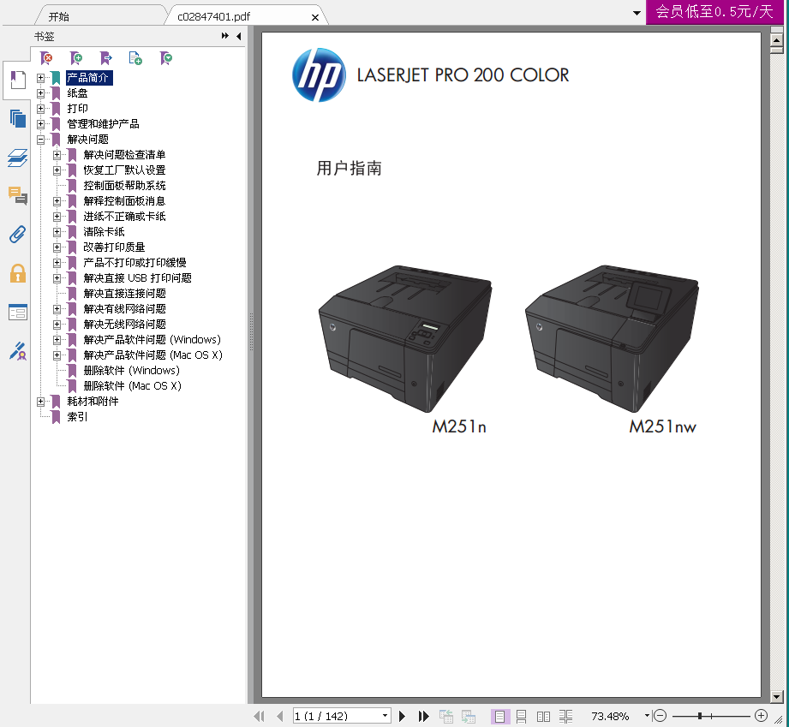This screenshot has width=789, height=727.
Task: Open the Layers sidebar icon
Action: [18, 158]
